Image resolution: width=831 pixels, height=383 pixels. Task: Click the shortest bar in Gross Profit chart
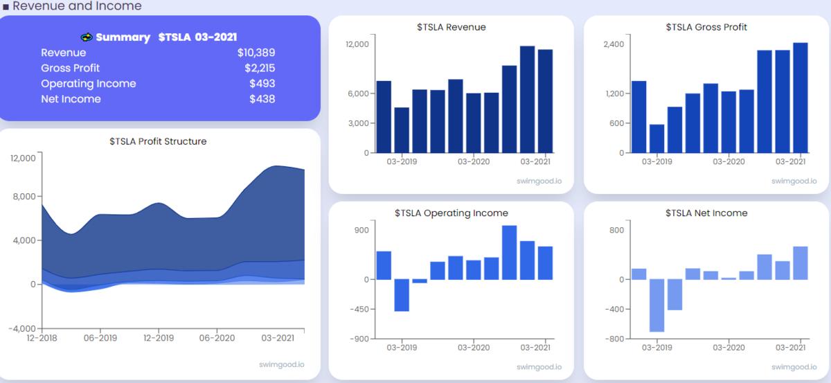(656, 139)
